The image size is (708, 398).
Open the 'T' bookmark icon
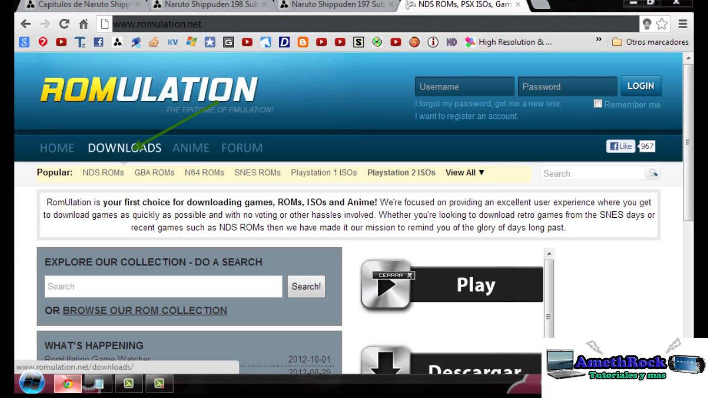pyautogui.click(x=80, y=42)
